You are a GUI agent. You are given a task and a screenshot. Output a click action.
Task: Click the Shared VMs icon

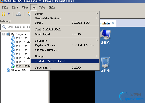tap(8, 70)
